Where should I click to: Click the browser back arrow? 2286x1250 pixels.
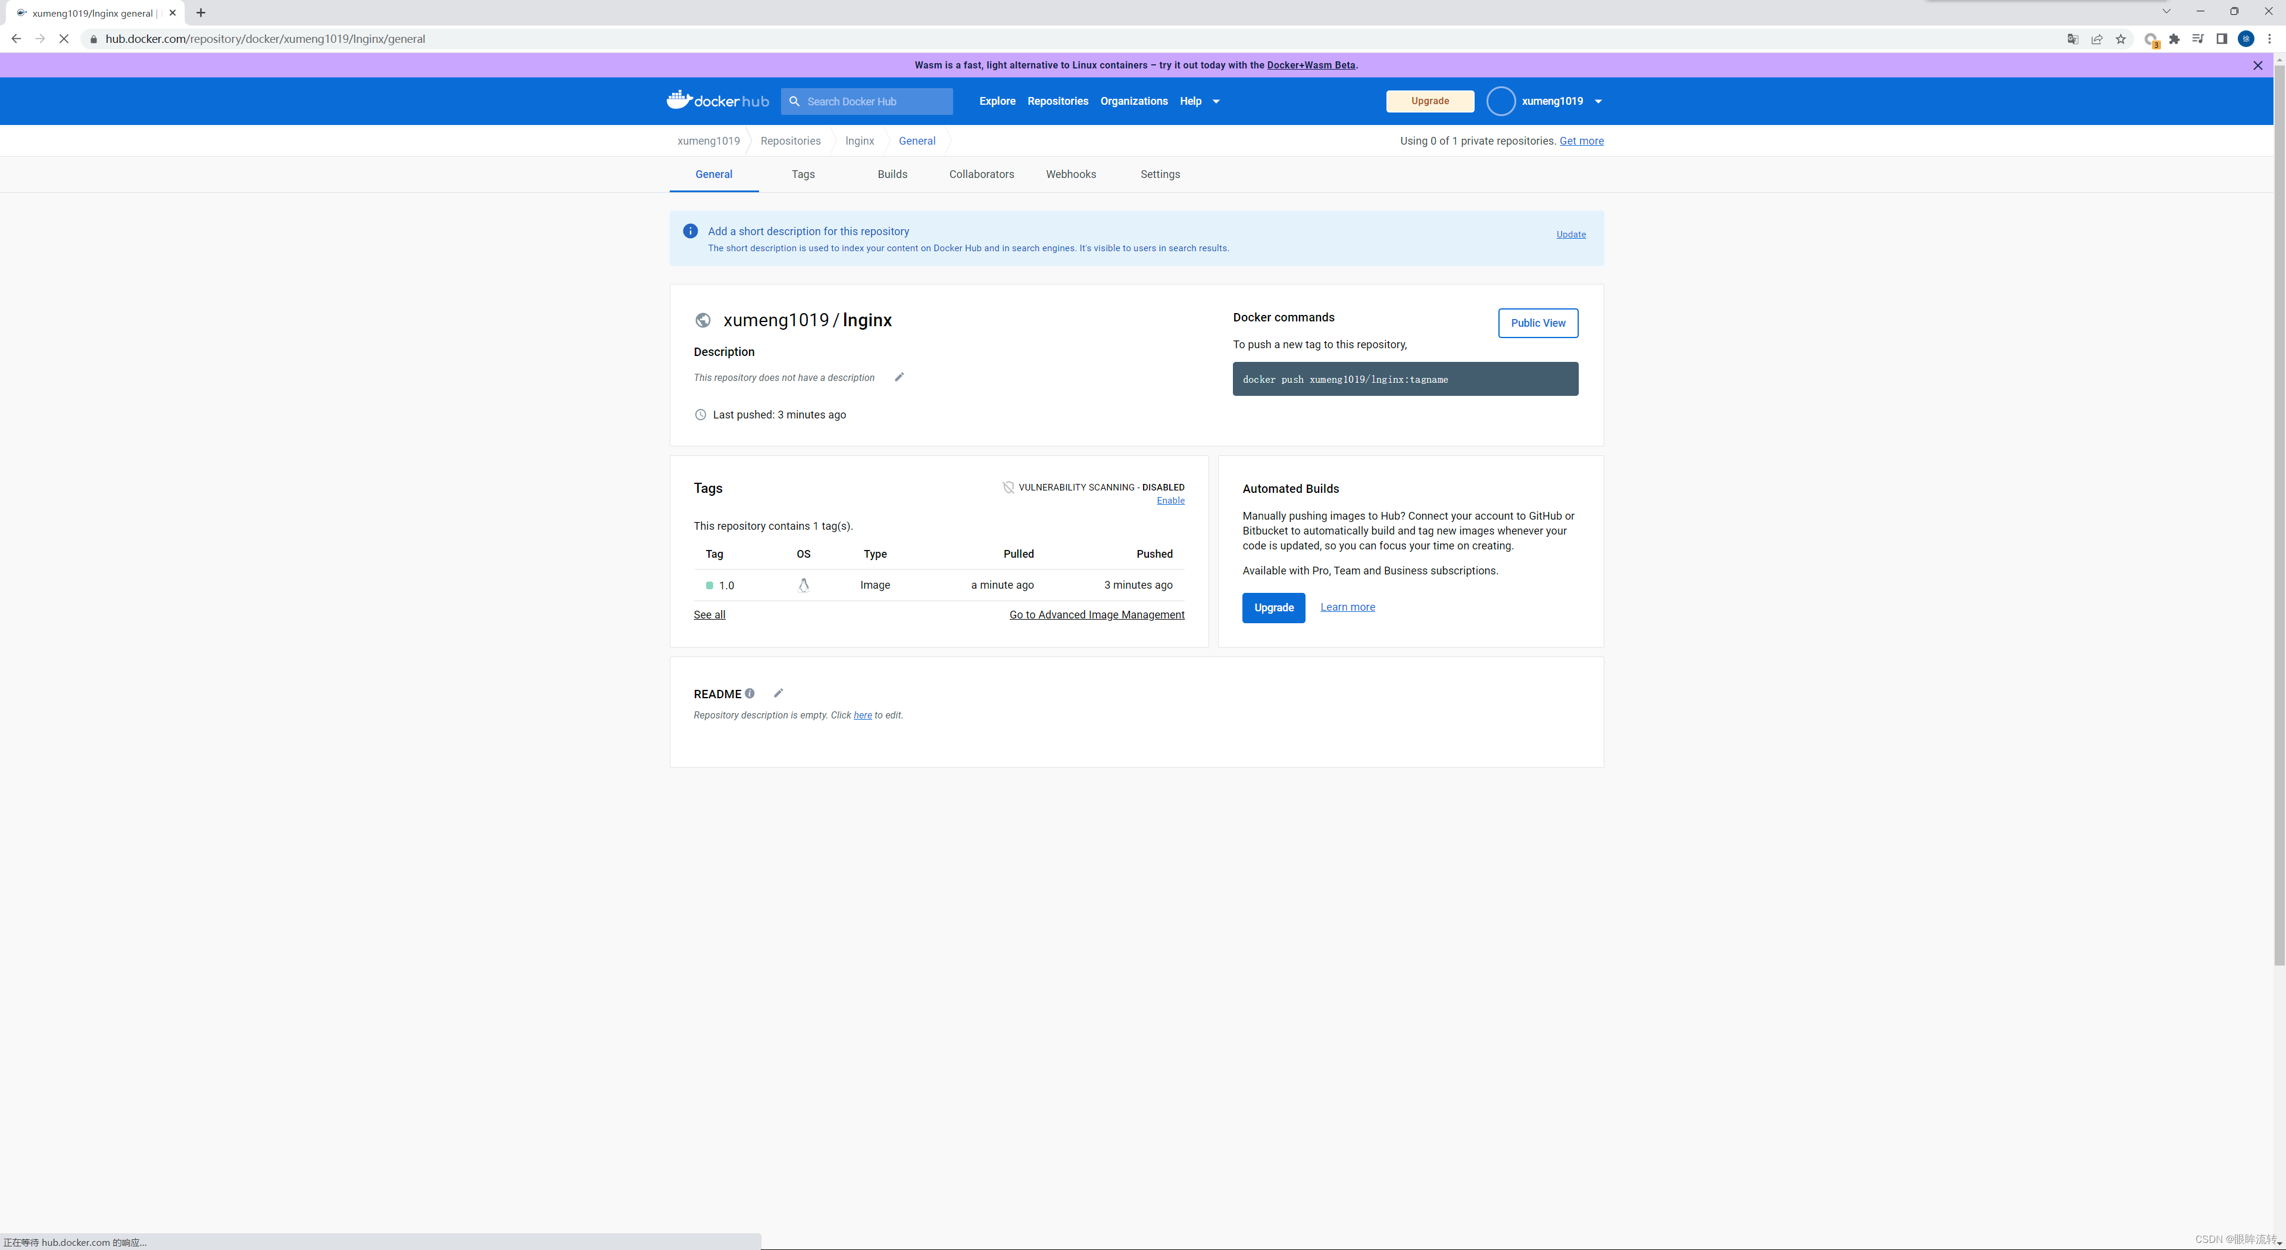tap(16, 39)
